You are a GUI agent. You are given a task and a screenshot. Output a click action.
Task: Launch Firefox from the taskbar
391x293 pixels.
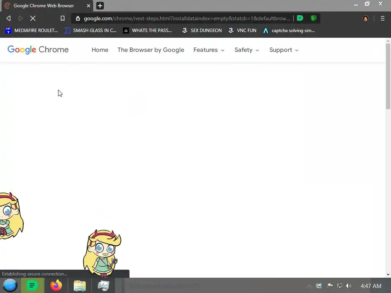[x=56, y=285]
